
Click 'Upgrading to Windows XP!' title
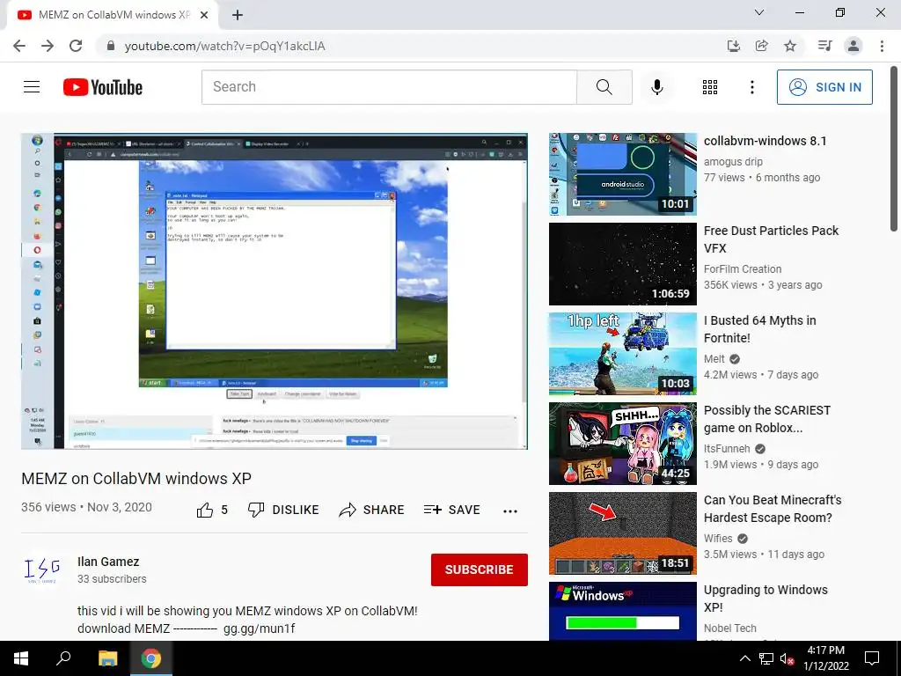[765, 598]
